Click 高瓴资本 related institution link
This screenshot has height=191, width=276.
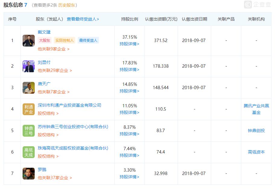[x=256, y=152]
